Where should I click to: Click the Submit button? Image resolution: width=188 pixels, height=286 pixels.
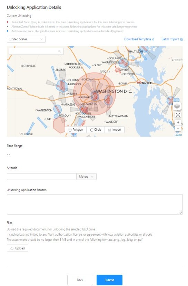click(109, 280)
